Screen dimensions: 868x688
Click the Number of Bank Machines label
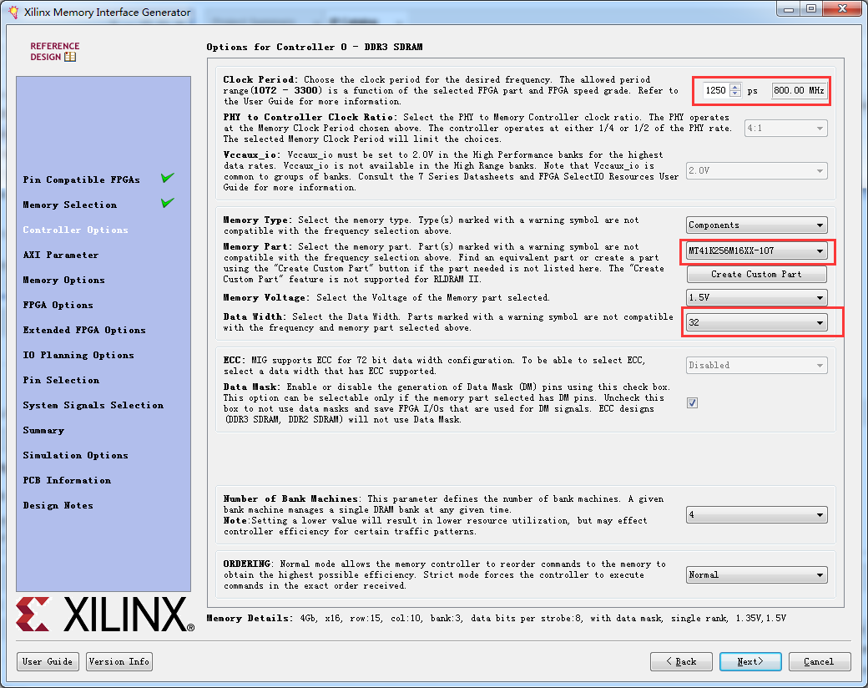click(292, 499)
